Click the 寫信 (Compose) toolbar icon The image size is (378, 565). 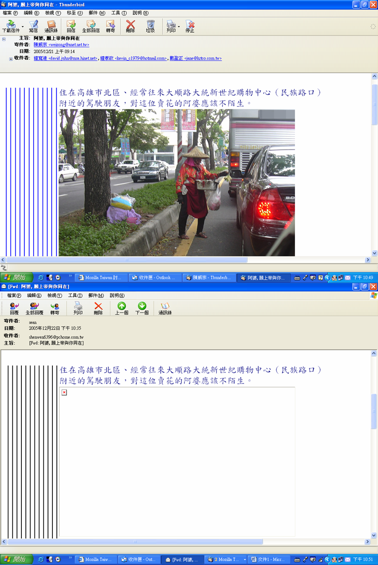33,26
